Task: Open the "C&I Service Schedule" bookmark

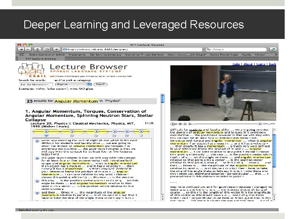Action: [105, 55]
